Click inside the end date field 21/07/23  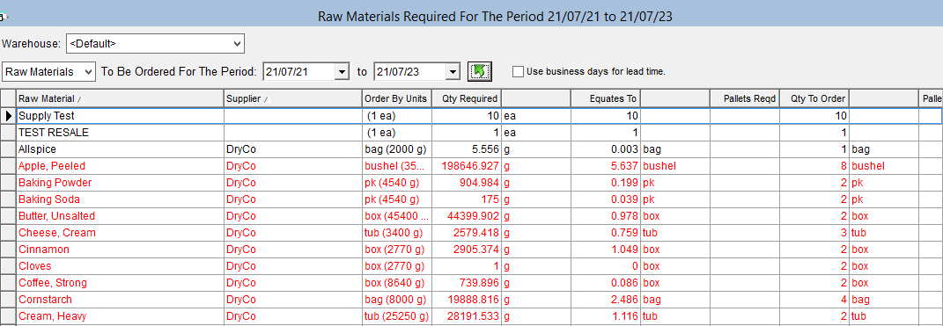pos(409,71)
